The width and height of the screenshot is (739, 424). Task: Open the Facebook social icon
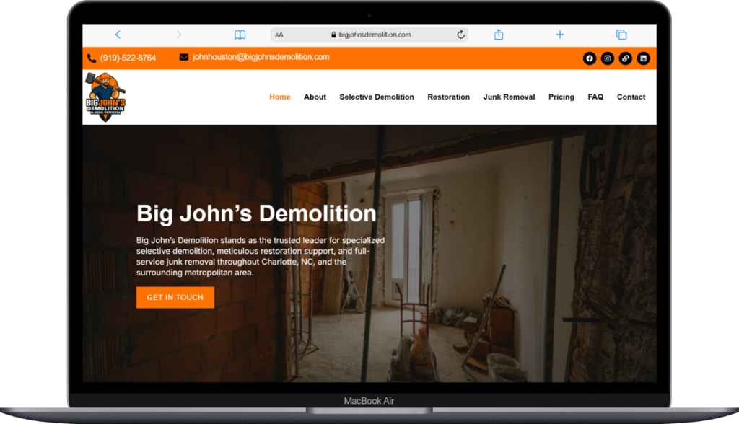pos(590,58)
